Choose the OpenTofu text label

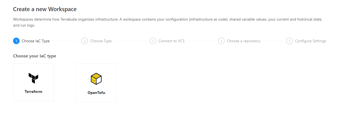96,93
